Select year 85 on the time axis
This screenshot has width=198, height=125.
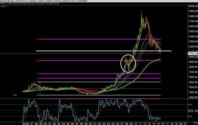[24, 124]
